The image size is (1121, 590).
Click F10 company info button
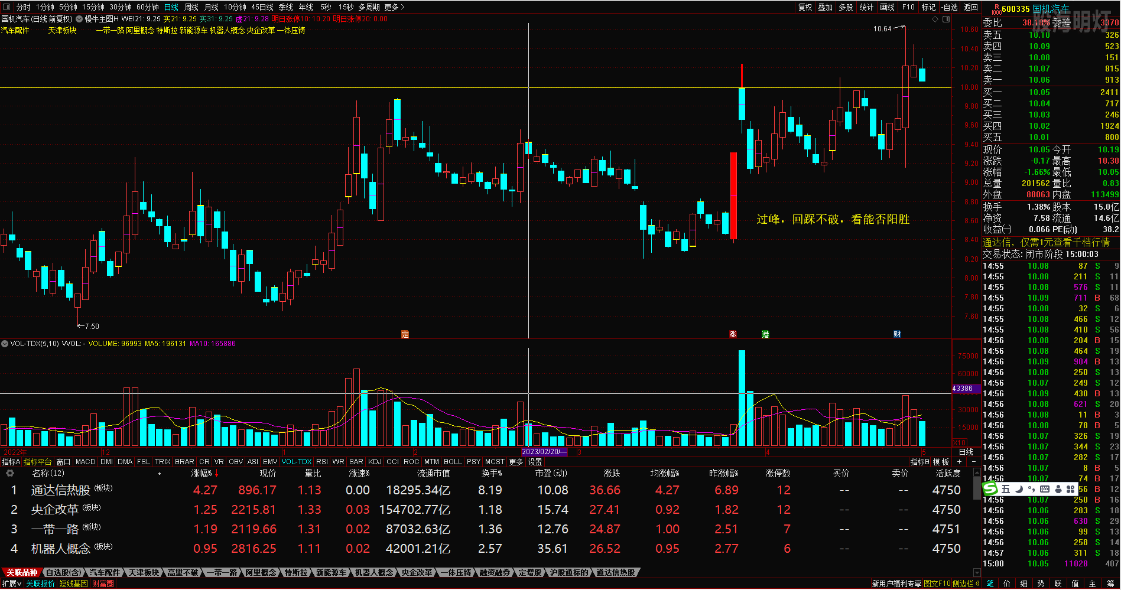click(x=908, y=7)
